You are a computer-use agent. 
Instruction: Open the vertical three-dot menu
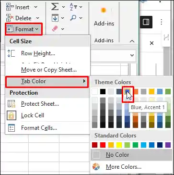(x=161, y=22)
